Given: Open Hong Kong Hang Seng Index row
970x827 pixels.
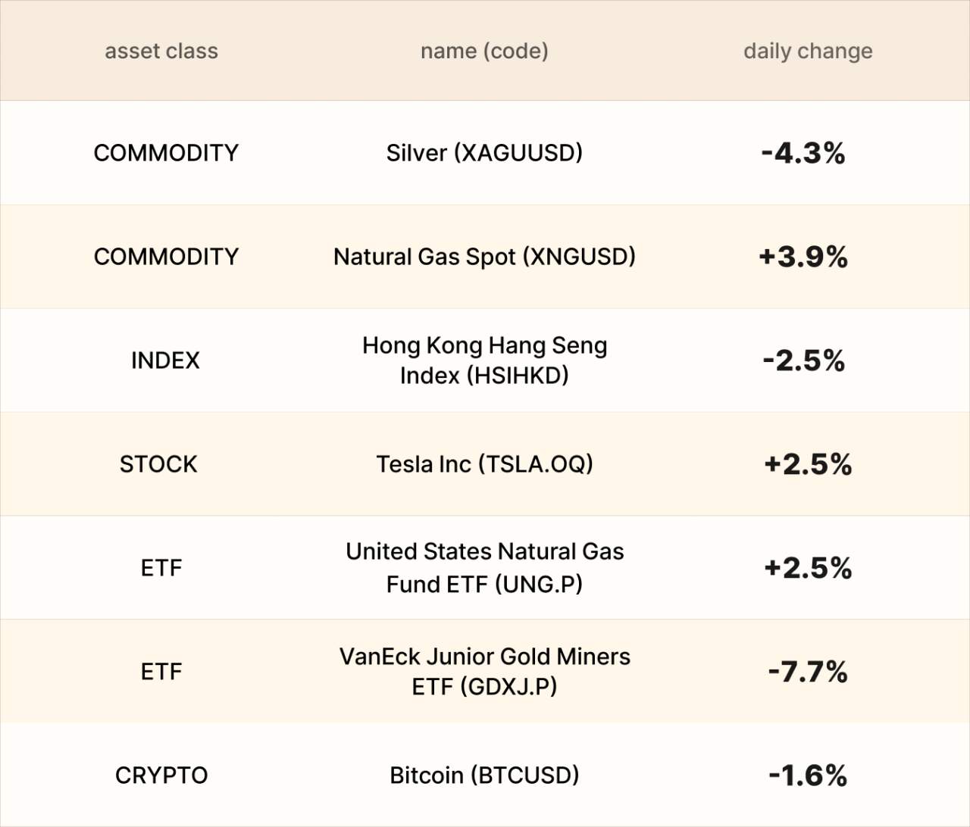Looking at the screenshot, I should 484,360.
